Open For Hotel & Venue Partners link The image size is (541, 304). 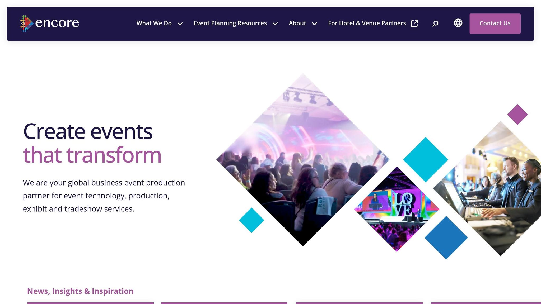367,23
